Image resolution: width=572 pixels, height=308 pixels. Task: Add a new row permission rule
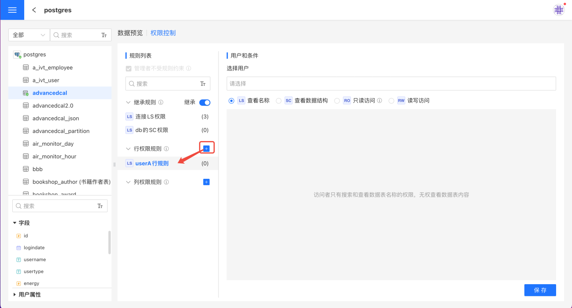click(x=206, y=149)
